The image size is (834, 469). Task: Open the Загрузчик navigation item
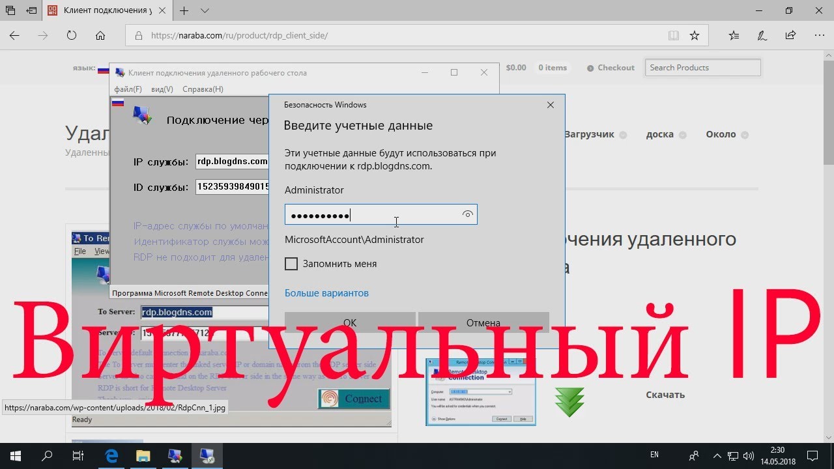[x=589, y=134]
